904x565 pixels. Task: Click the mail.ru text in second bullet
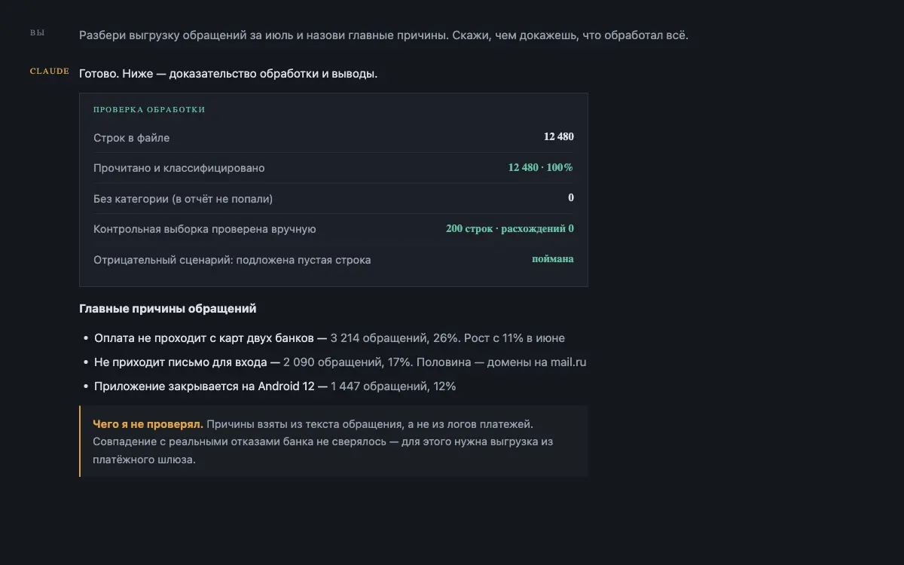click(568, 362)
